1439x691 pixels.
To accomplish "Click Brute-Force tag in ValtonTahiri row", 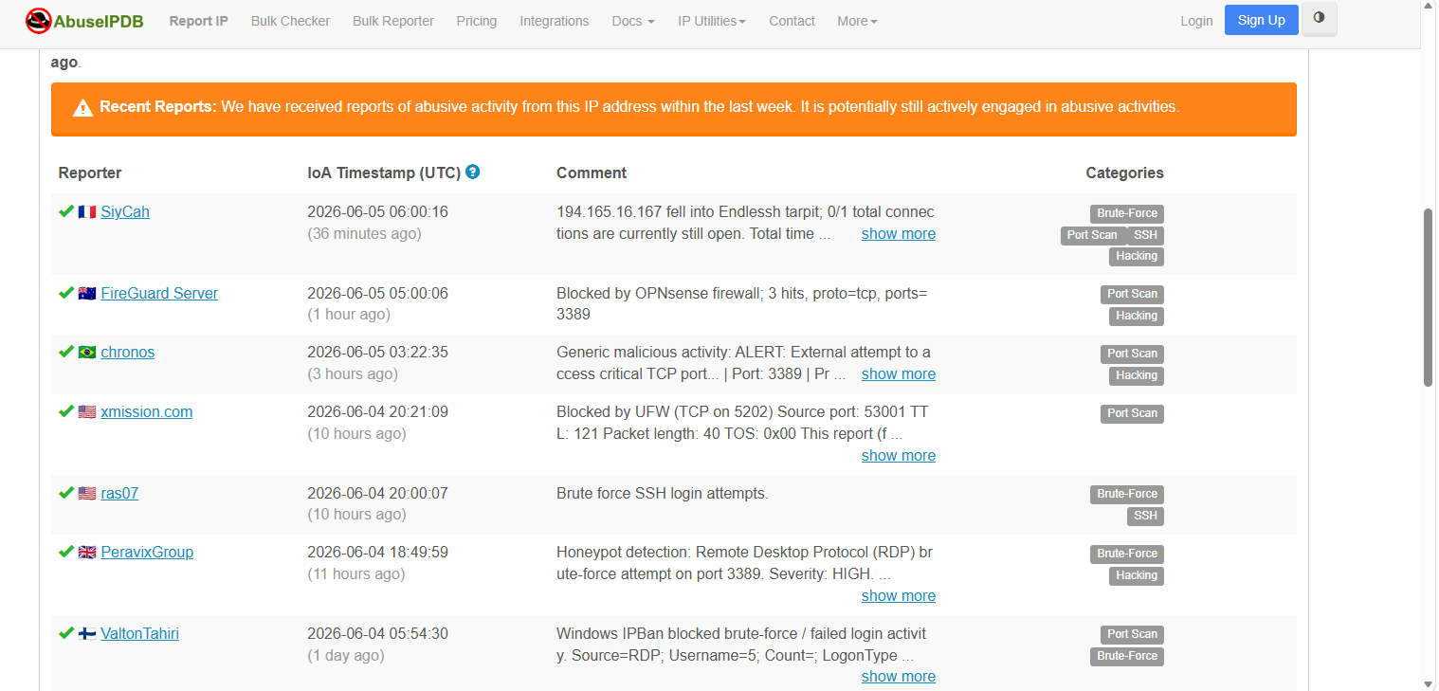I will click(x=1127, y=656).
